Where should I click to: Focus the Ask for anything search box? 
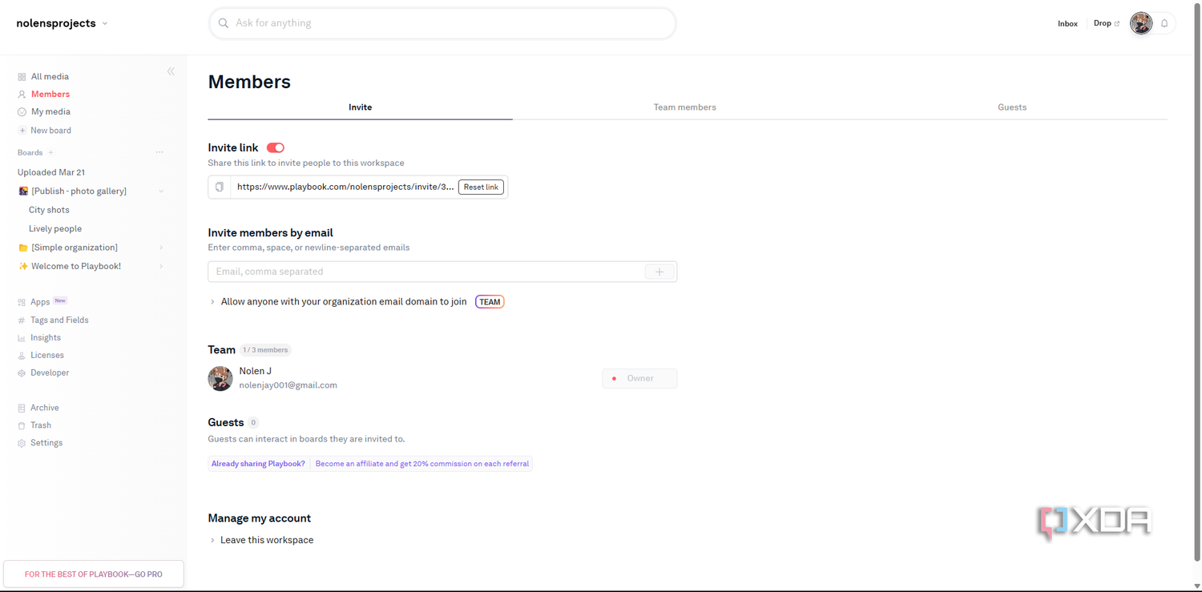tap(442, 23)
